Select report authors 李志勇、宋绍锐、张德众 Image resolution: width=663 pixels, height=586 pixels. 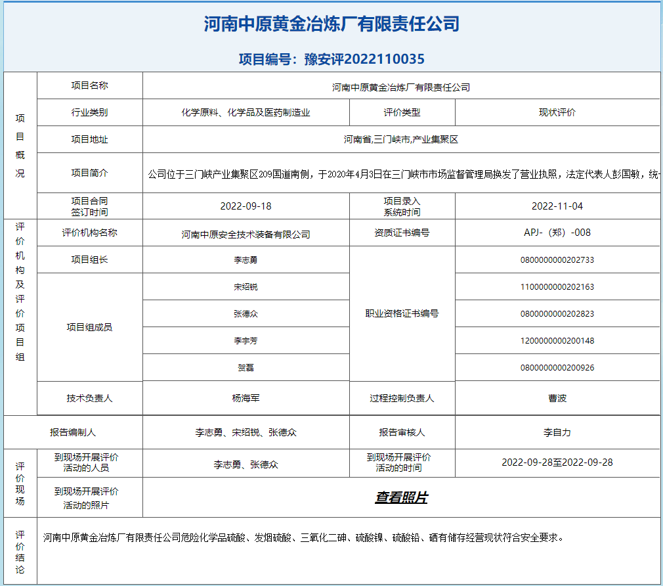pyautogui.click(x=246, y=432)
